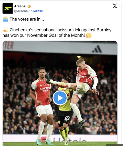Image resolution: width=123 pixels, height=146 pixels.
Task: Click the gold verified badge beside Arsenal
Action: pyautogui.click(x=29, y=6)
